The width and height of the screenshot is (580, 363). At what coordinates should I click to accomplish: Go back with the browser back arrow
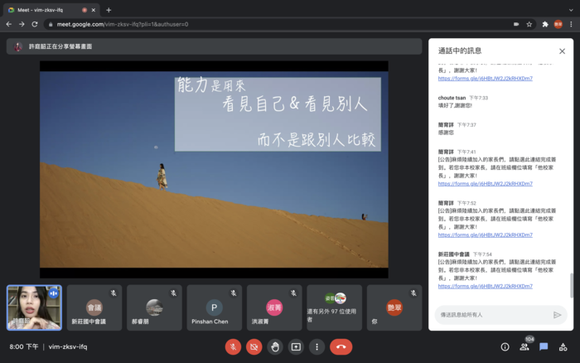[x=9, y=24]
